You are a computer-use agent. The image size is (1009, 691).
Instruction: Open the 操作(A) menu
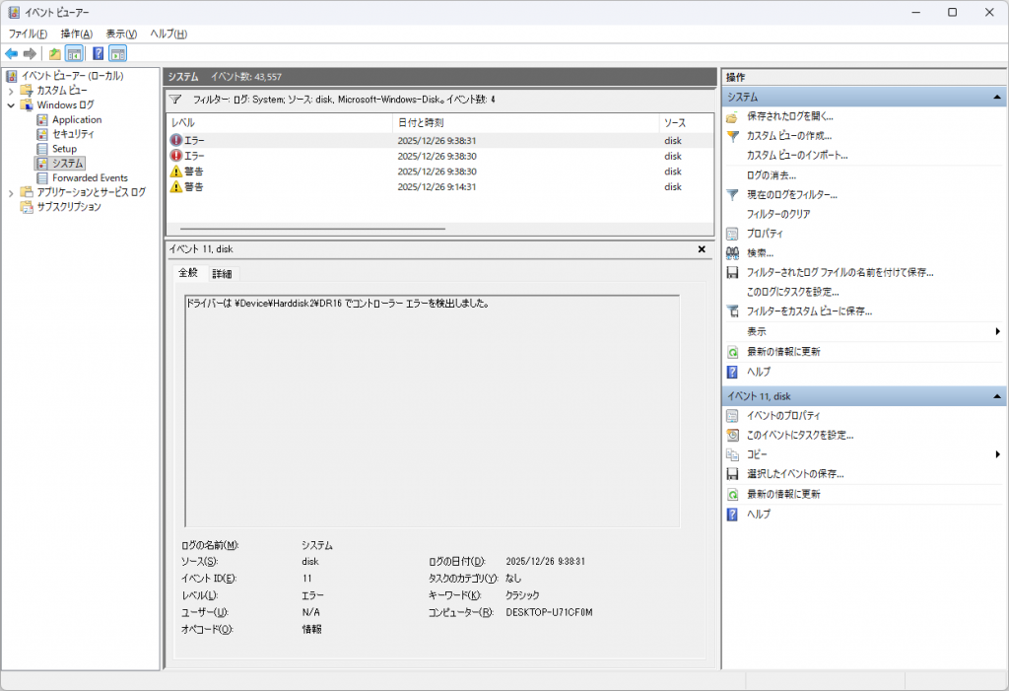coord(76,34)
